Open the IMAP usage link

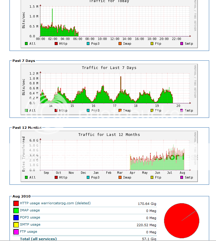click(30, 210)
